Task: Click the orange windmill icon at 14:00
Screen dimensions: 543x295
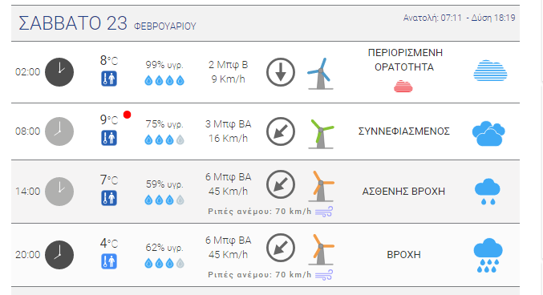Action: (321, 186)
